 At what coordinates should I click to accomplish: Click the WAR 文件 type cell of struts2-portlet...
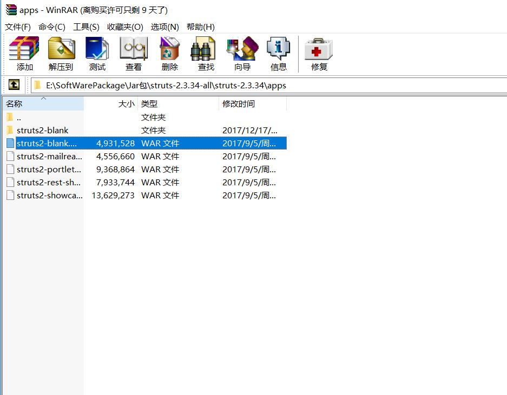[x=160, y=169]
